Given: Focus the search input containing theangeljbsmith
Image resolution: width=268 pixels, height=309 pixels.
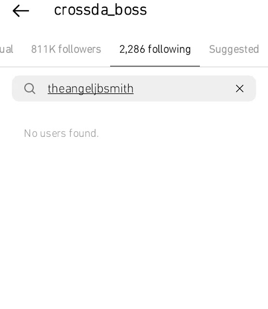Looking at the screenshot, I should (134, 88).
